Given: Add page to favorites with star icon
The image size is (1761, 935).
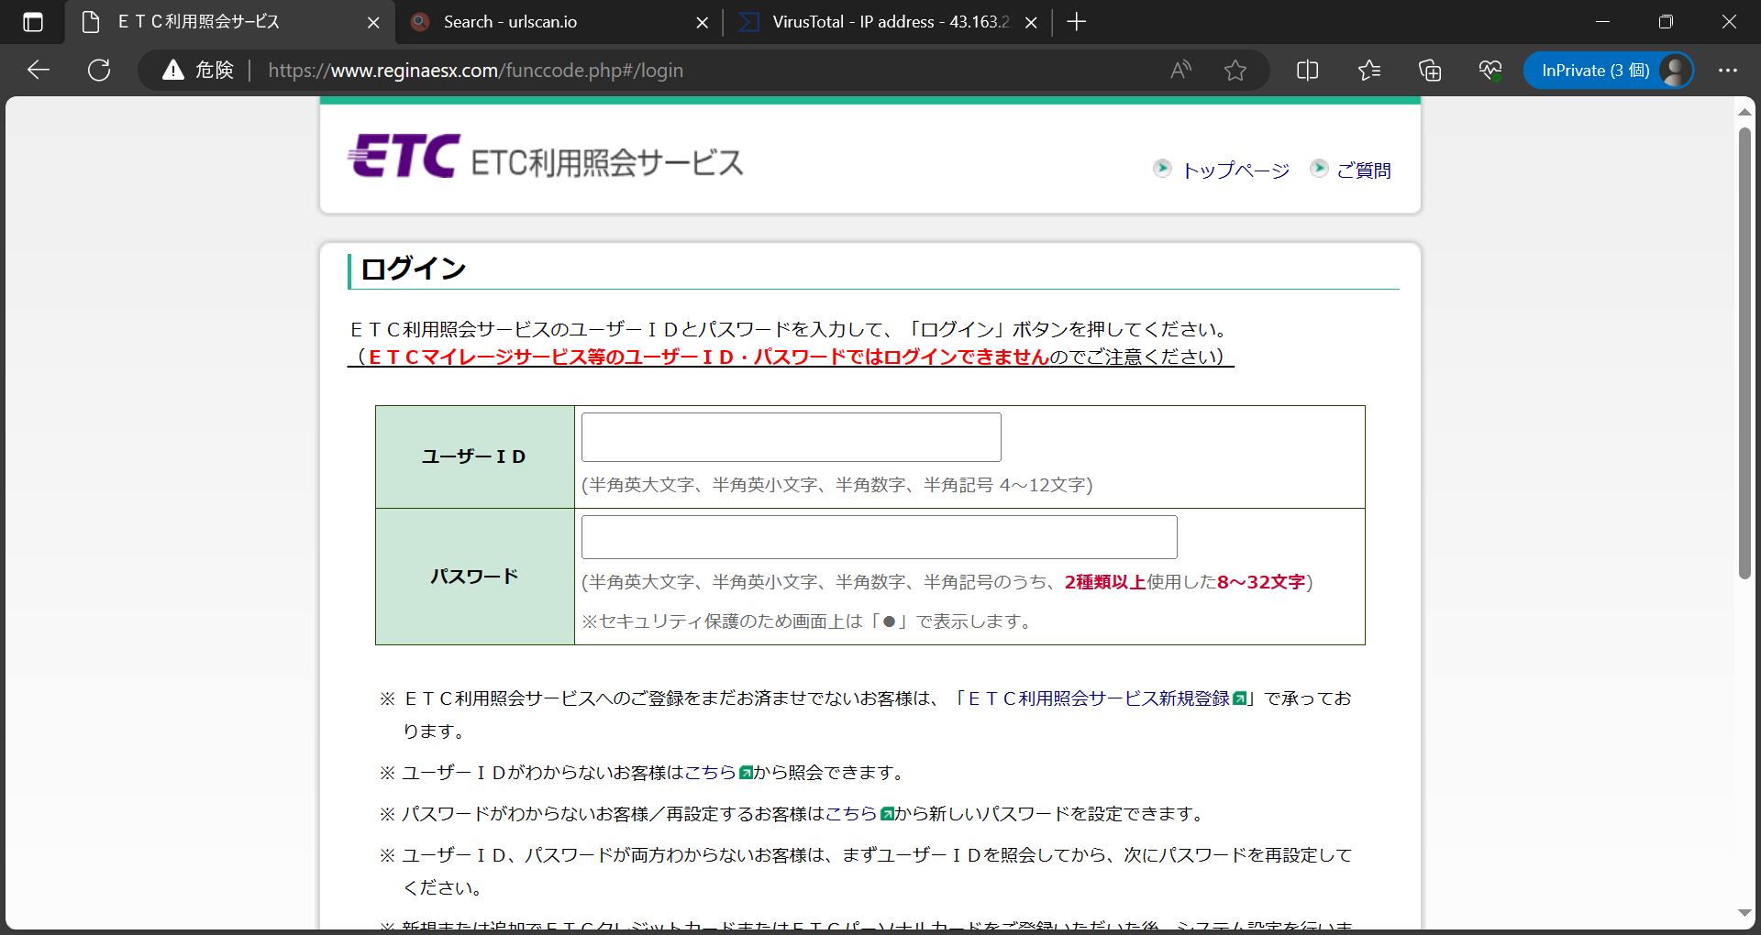Looking at the screenshot, I should coord(1235,71).
